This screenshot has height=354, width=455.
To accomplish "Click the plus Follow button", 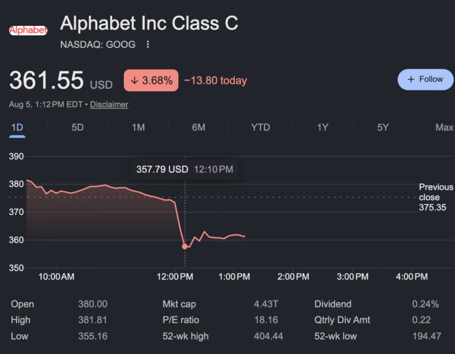I will click(426, 79).
